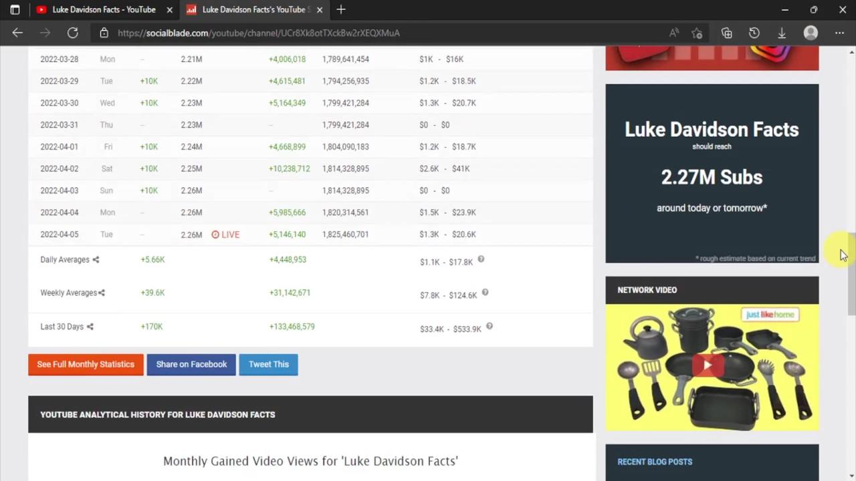Click Daily Averages label
This screenshot has width=856, height=481.
pos(64,260)
